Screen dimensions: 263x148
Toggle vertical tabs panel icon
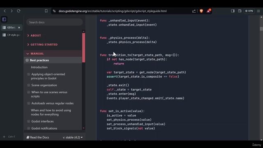[x=4, y=19]
